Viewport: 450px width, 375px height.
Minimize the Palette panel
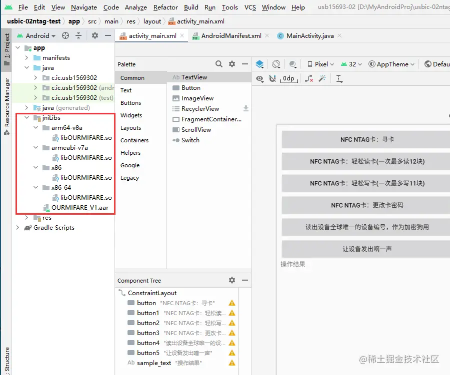tap(245, 64)
